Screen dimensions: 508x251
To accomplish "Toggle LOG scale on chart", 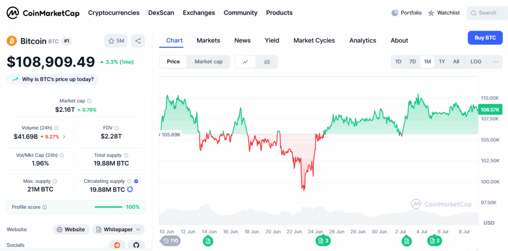I will (x=476, y=61).
